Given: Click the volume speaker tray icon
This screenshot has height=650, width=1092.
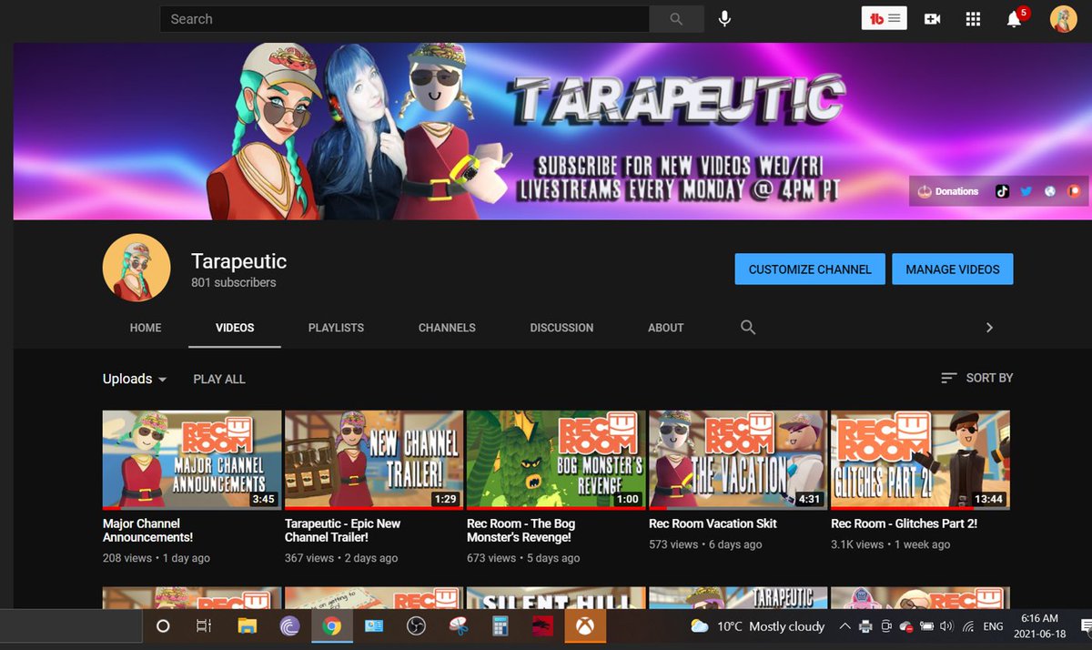Looking at the screenshot, I should 946,626.
